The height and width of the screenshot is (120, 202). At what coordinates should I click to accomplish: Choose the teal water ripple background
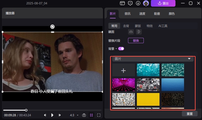pos(173,70)
